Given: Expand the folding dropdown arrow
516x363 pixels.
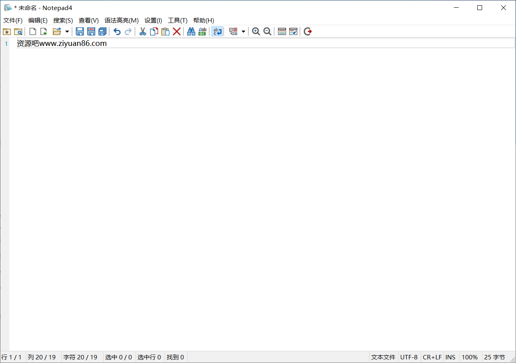Looking at the screenshot, I should tap(243, 31).
